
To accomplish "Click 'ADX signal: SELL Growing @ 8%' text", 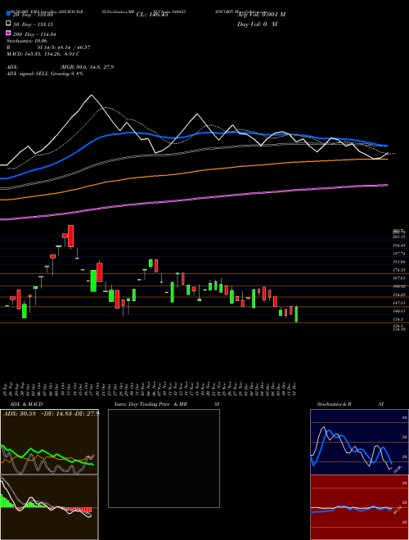I will [x=45, y=74].
